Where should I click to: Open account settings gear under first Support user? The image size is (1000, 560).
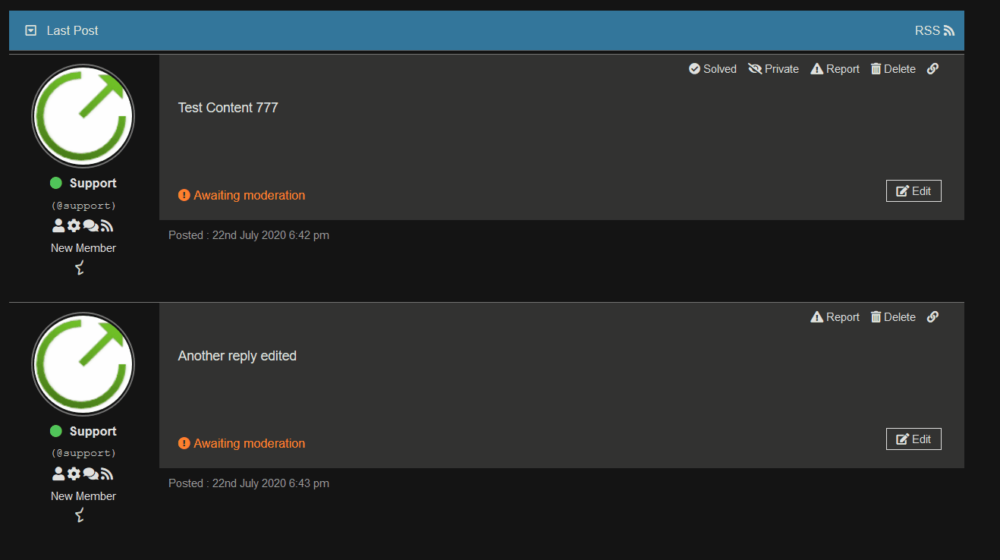pyautogui.click(x=74, y=225)
